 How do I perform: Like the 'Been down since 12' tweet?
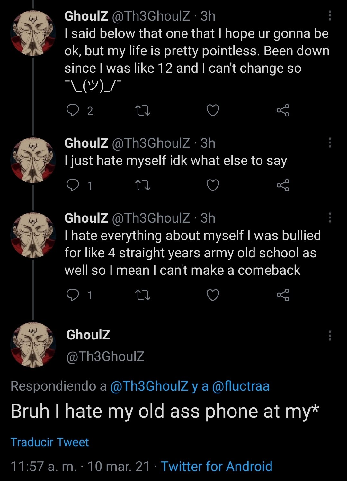213,110
